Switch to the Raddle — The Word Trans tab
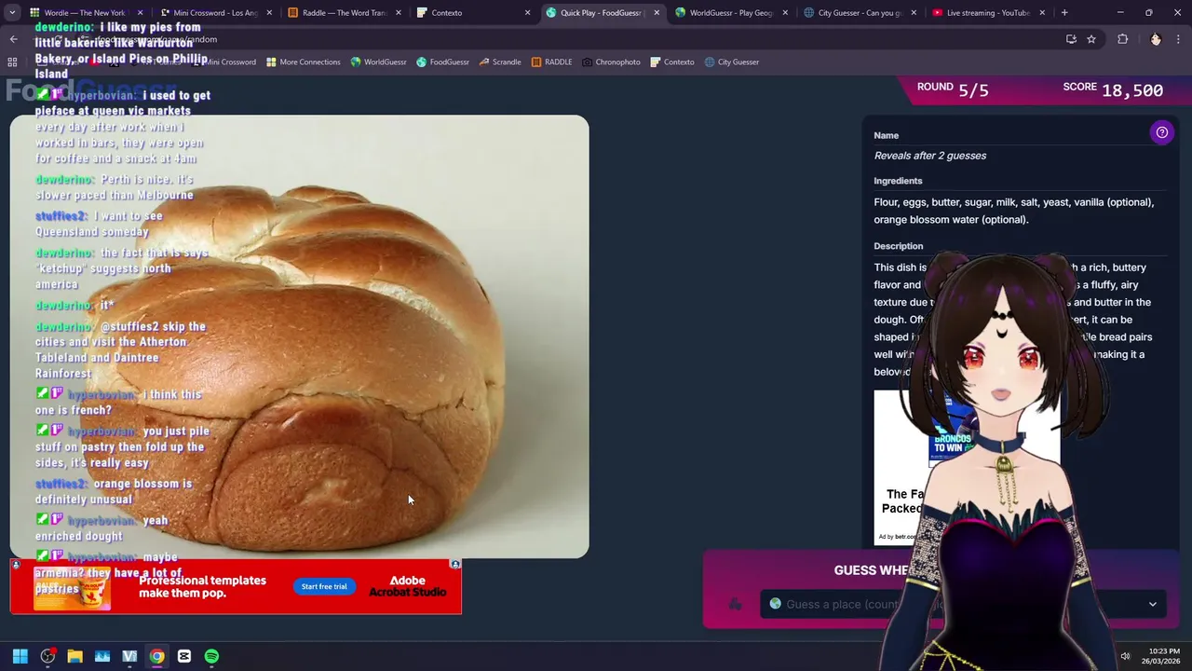 tap(345, 13)
